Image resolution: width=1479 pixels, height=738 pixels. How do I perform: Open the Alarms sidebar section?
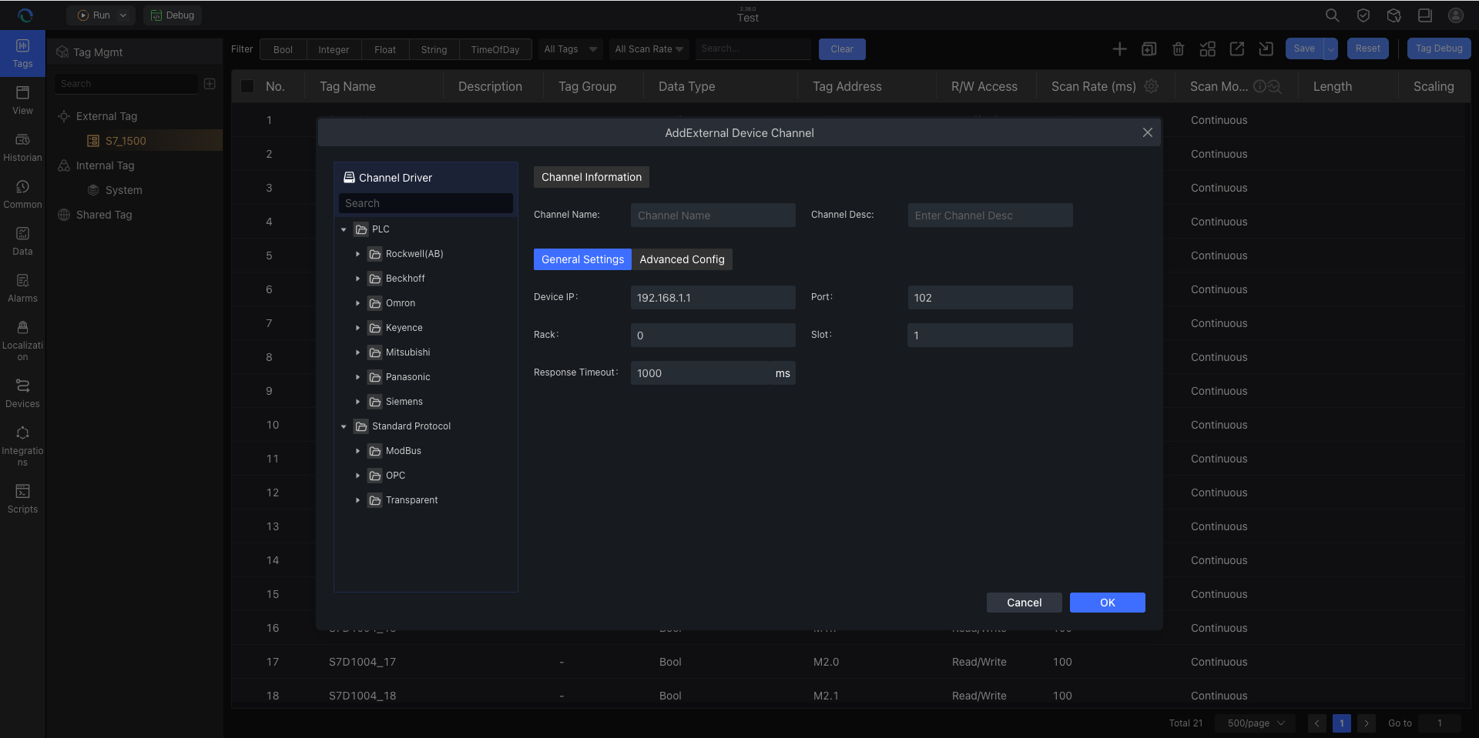pos(22,288)
